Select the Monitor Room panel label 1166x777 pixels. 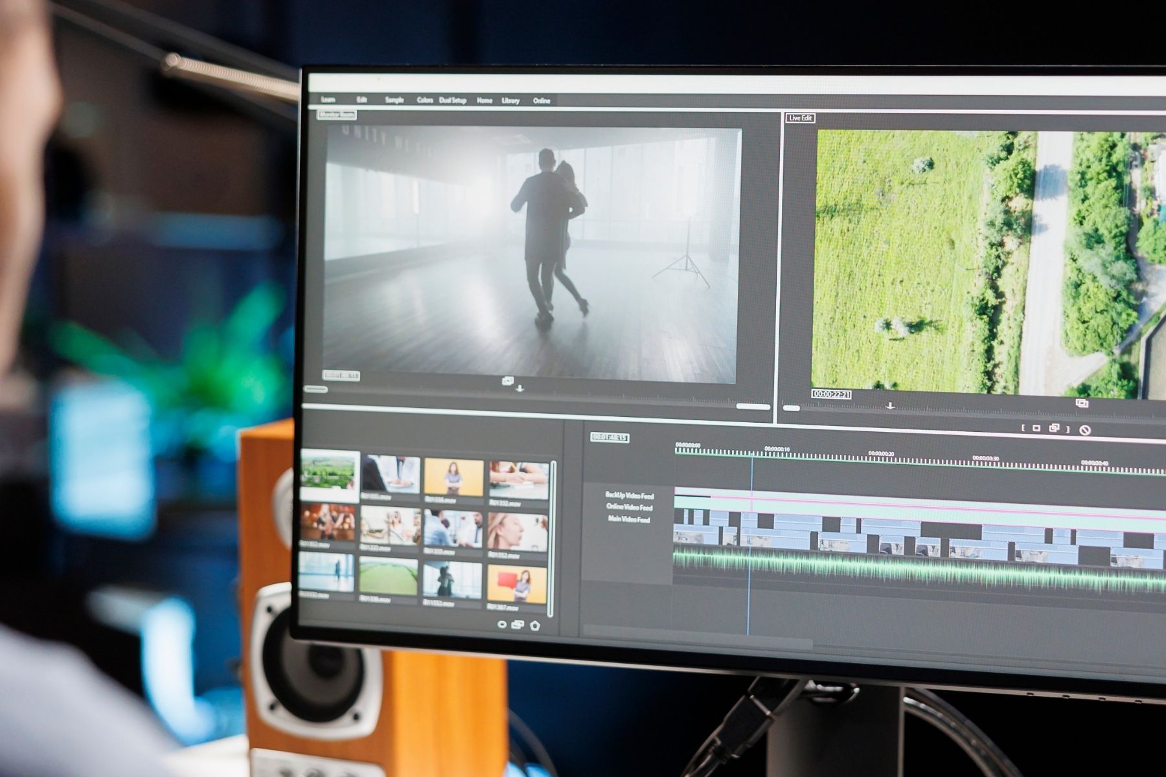coord(337,115)
